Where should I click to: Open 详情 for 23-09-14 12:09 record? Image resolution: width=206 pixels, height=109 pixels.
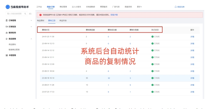(192, 64)
